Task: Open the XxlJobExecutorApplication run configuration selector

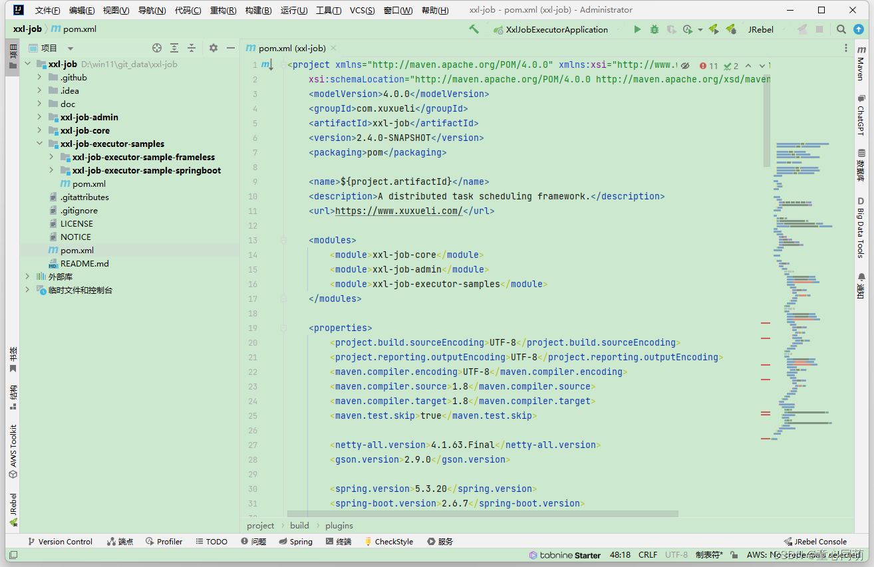Action: [x=551, y=29]
